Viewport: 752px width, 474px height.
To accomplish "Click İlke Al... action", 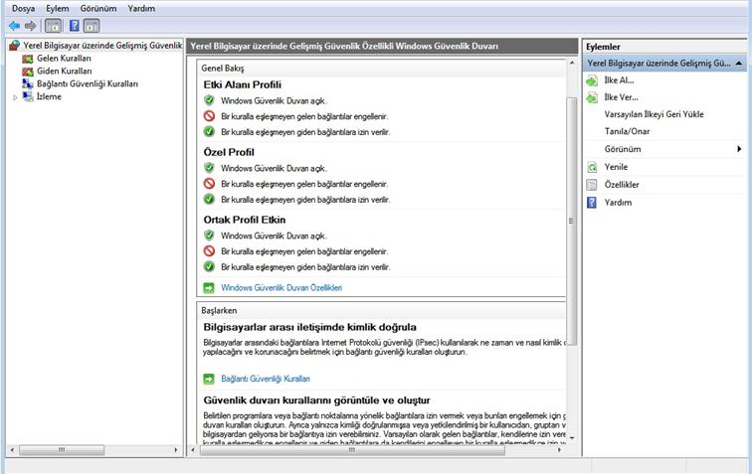I will coord(619,80).
